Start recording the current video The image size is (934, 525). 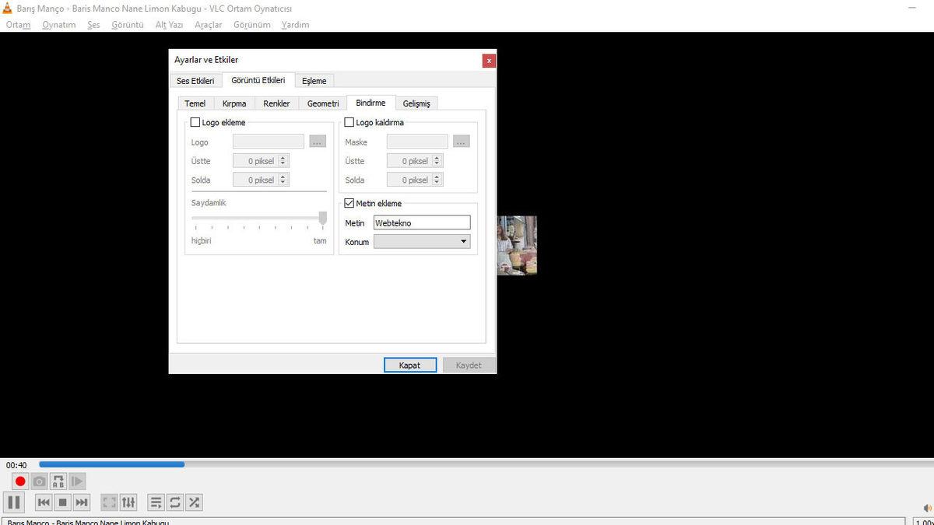pyautogui.click(x=19, y=481)
